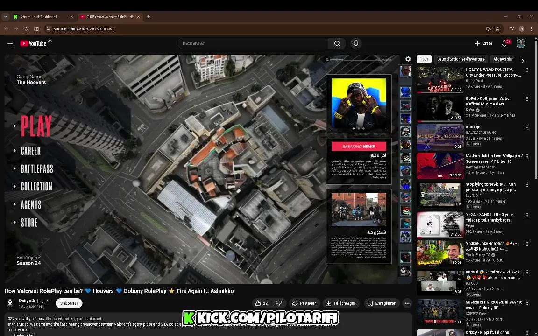This screenshot has height=336, width=538.
Task: Click the Télécharger download button
Action: click(x=341, y=303)
